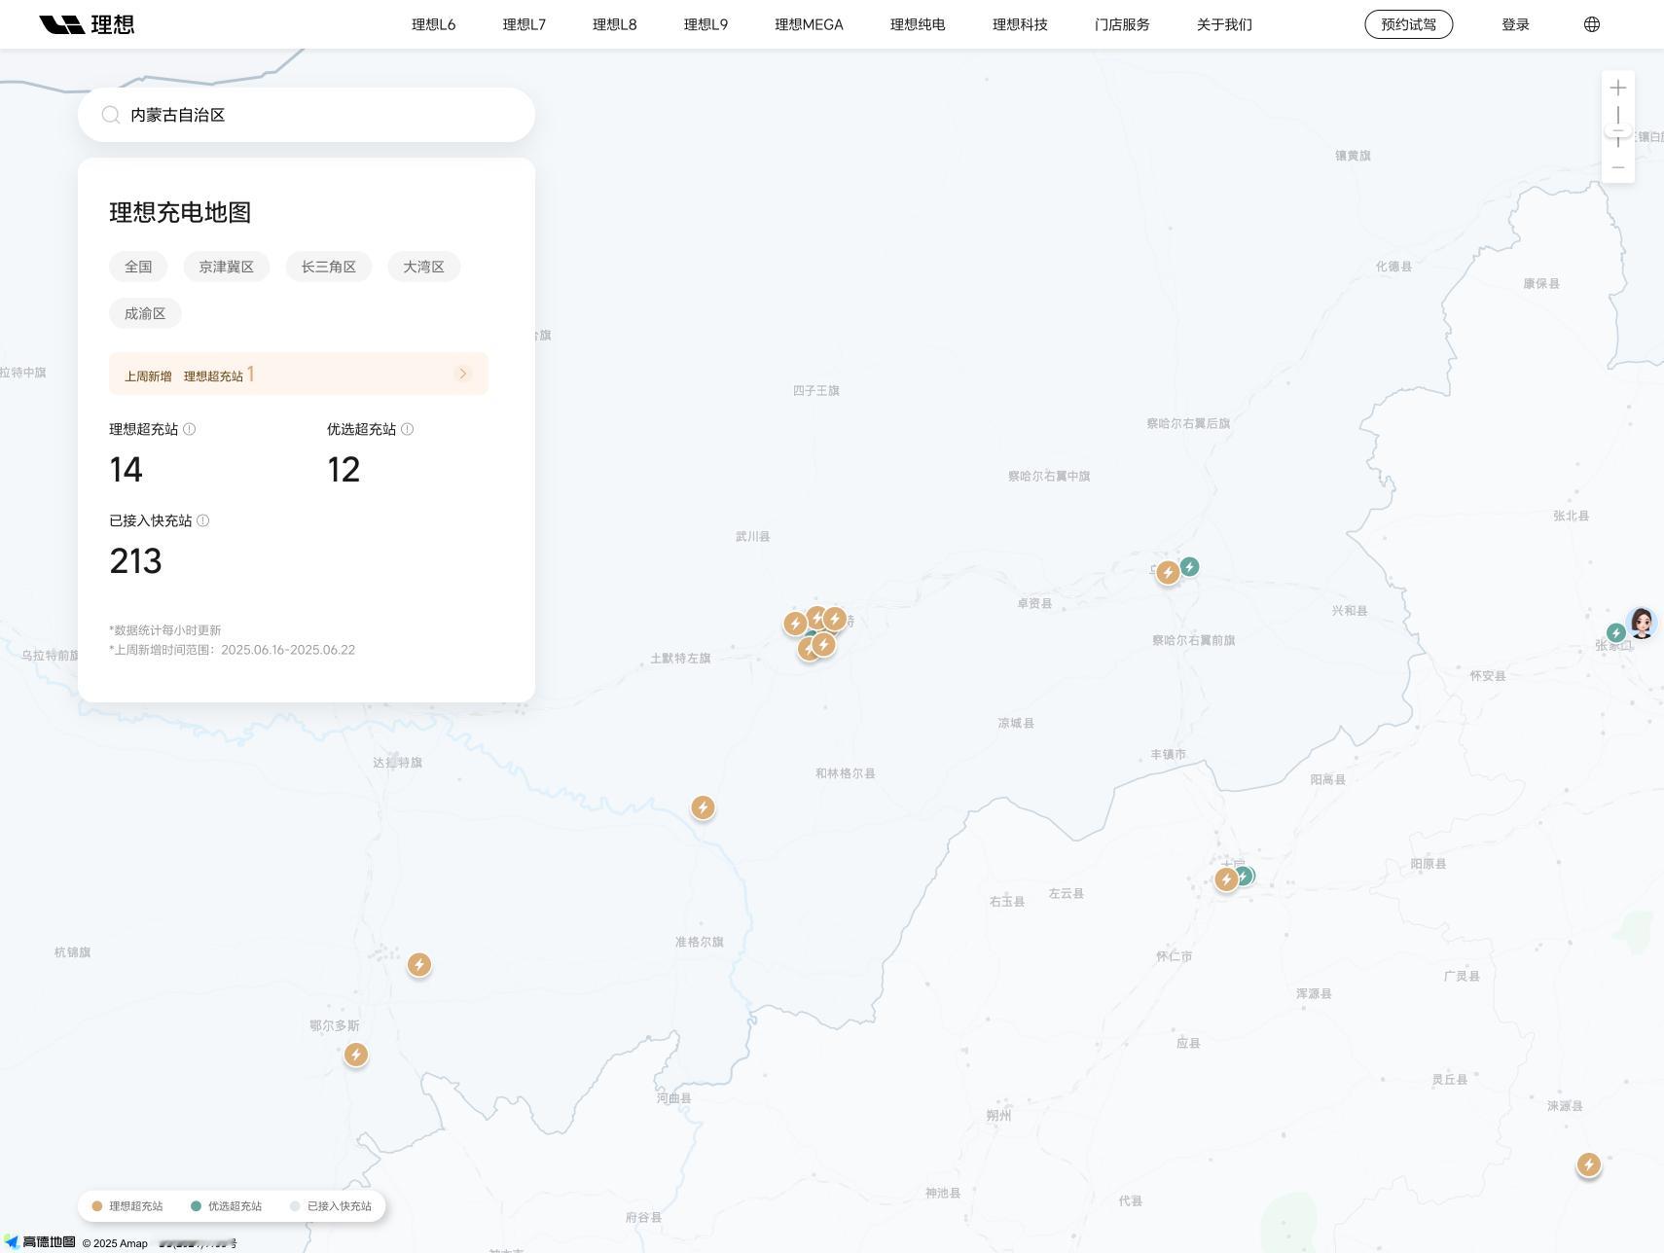Viewport: 1664px width, 1253px height.
Task: Open the language globe icon
Action: click(x=1592, y=24)
